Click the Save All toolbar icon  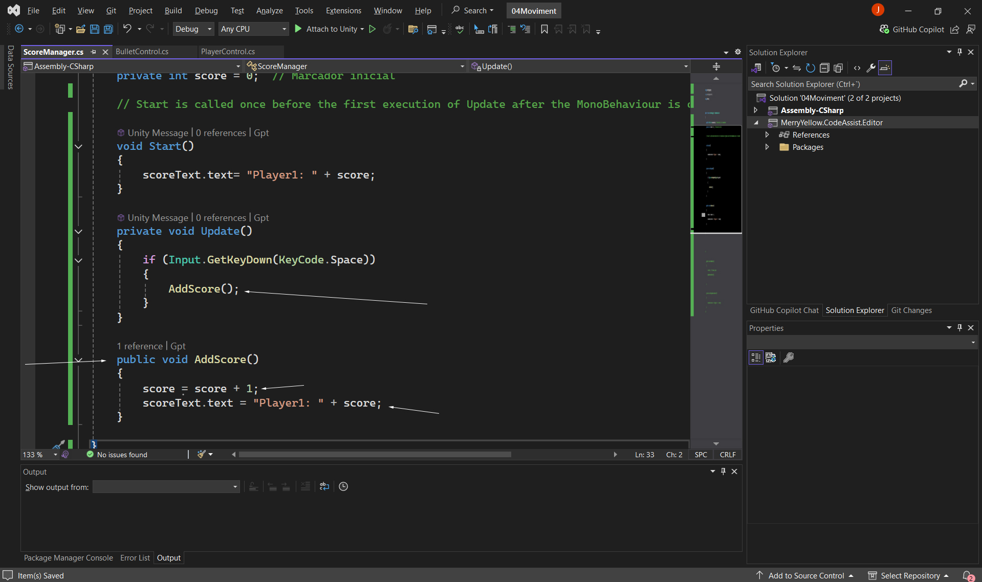point(108,29)
